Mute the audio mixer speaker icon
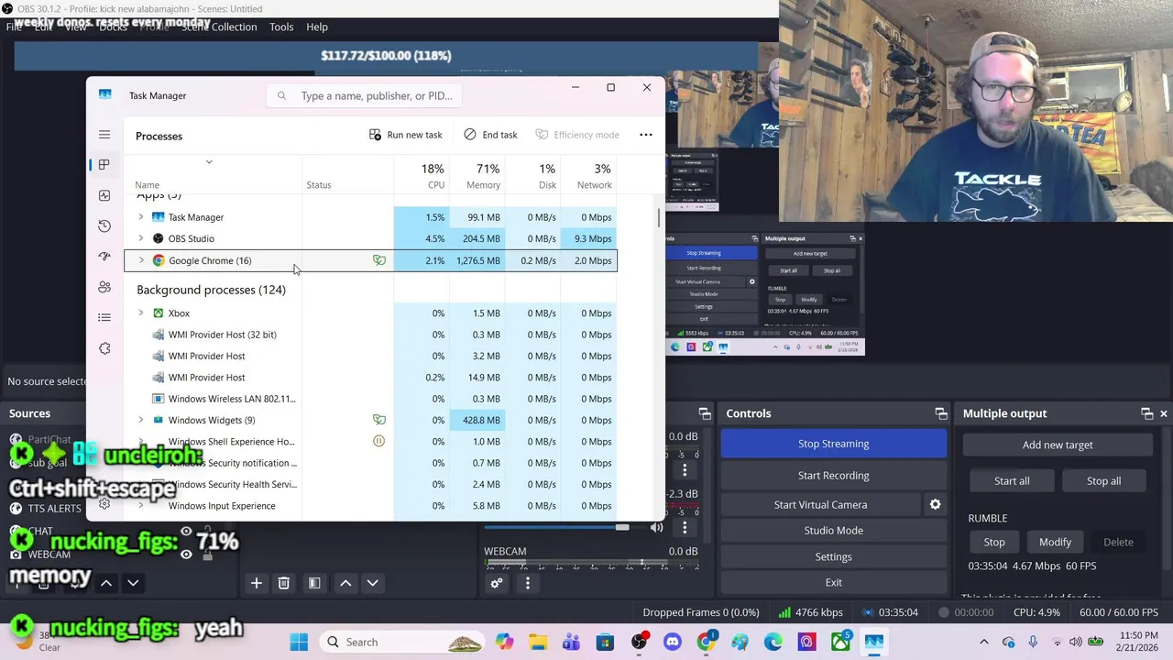 pyautogui.click(x=656, y=527)
